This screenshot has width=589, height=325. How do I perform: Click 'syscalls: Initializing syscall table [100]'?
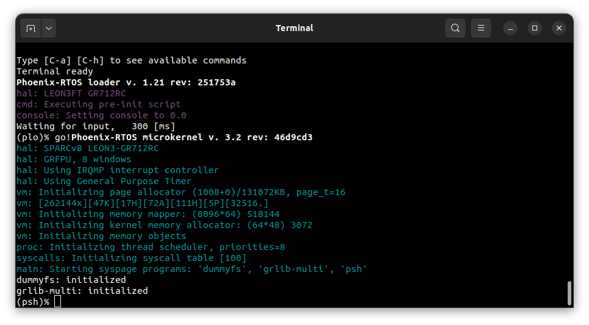click(x=132, y=258)
